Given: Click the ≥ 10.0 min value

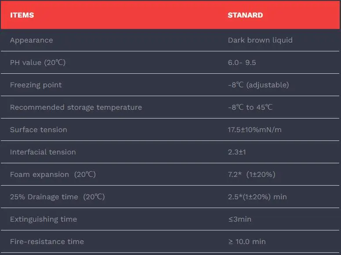Looking at the screenshot, I should pos(247,241).
